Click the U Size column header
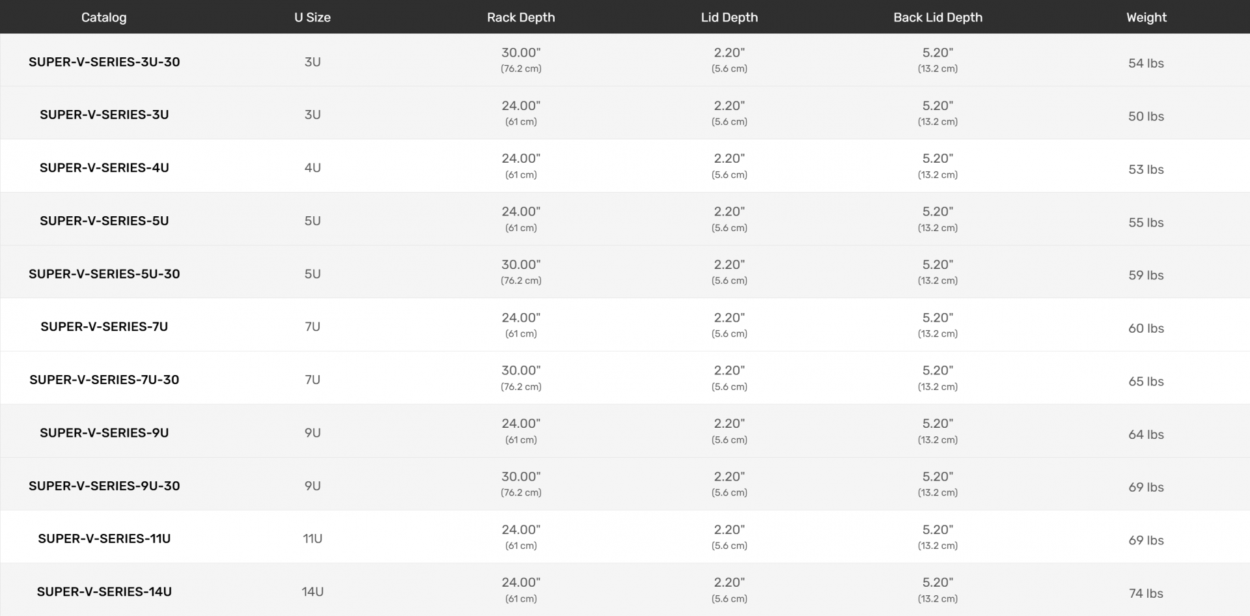This screenshot has height=616, width=1250. pos(312,18)
